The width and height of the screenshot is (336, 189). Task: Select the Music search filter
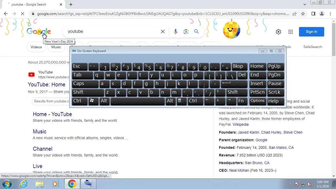point(56,47)
